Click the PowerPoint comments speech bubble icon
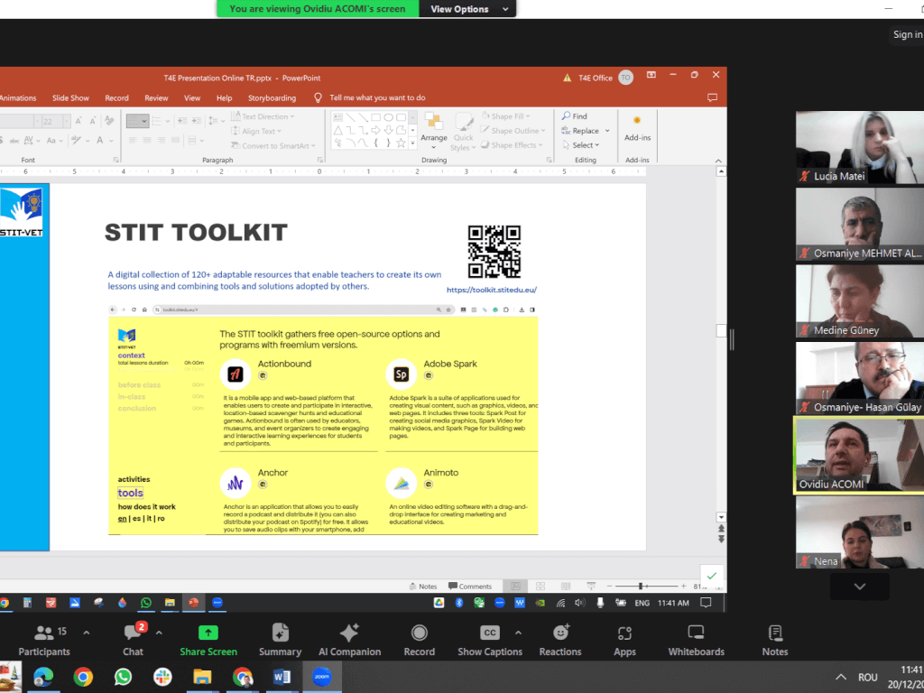924x693 pixels. [713, 97]
